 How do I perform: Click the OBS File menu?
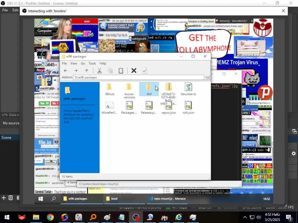click(x=5, y=10)
